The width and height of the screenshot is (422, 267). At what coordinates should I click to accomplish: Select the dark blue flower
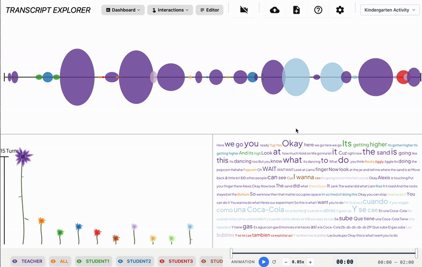79,227
